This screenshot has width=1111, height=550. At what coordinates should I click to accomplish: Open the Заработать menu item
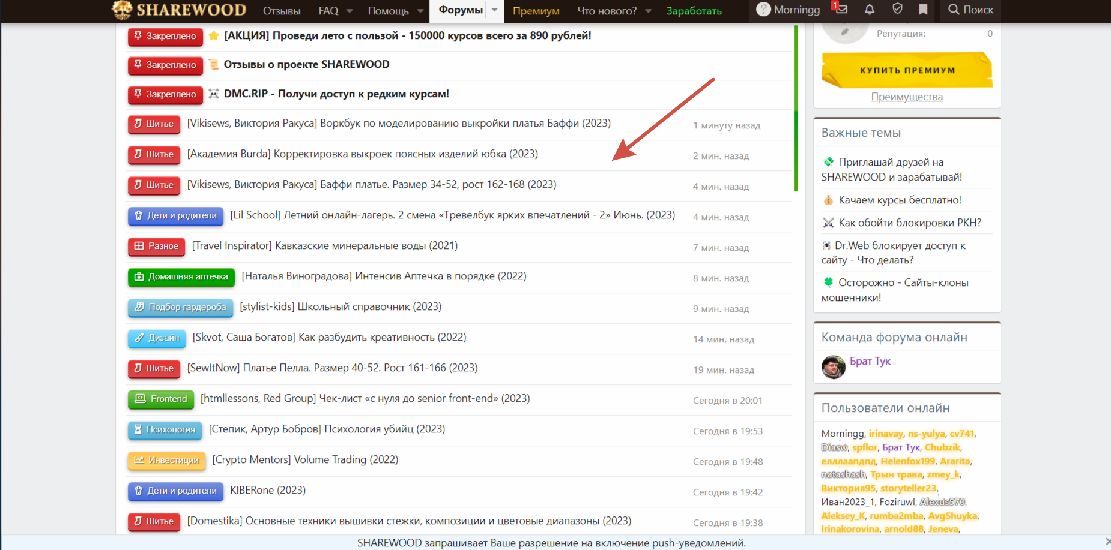click(694, 11)
